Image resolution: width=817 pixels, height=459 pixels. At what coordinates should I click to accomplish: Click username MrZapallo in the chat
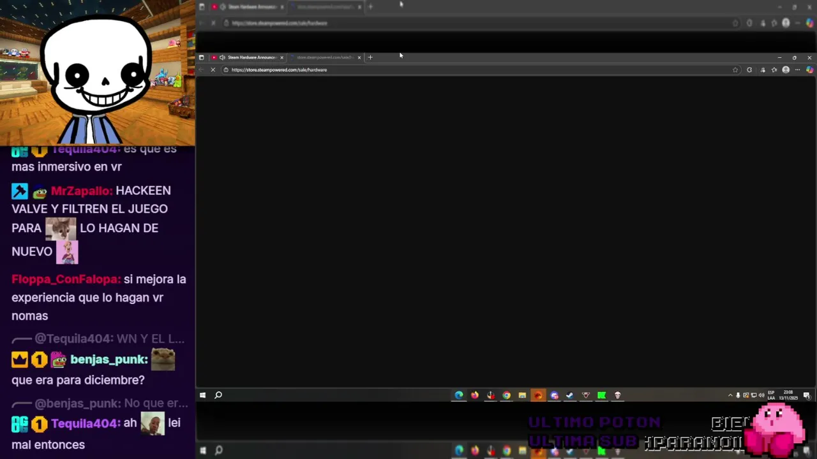(82, 191)
